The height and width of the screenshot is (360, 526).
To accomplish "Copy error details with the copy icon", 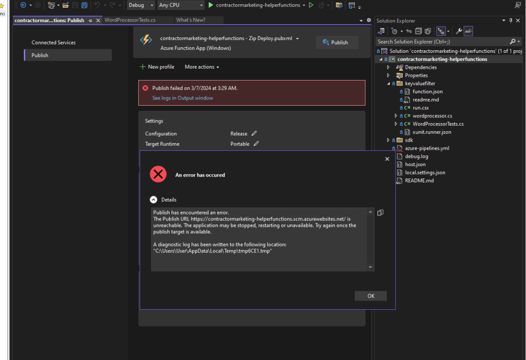I will click(x=380, y=213).
